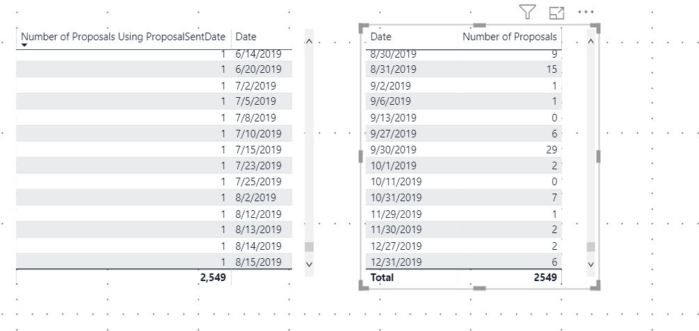The height and width of the screenshot is (331, 699).
Task: Click right table scroll-up arrow
Action: point(591,42)
